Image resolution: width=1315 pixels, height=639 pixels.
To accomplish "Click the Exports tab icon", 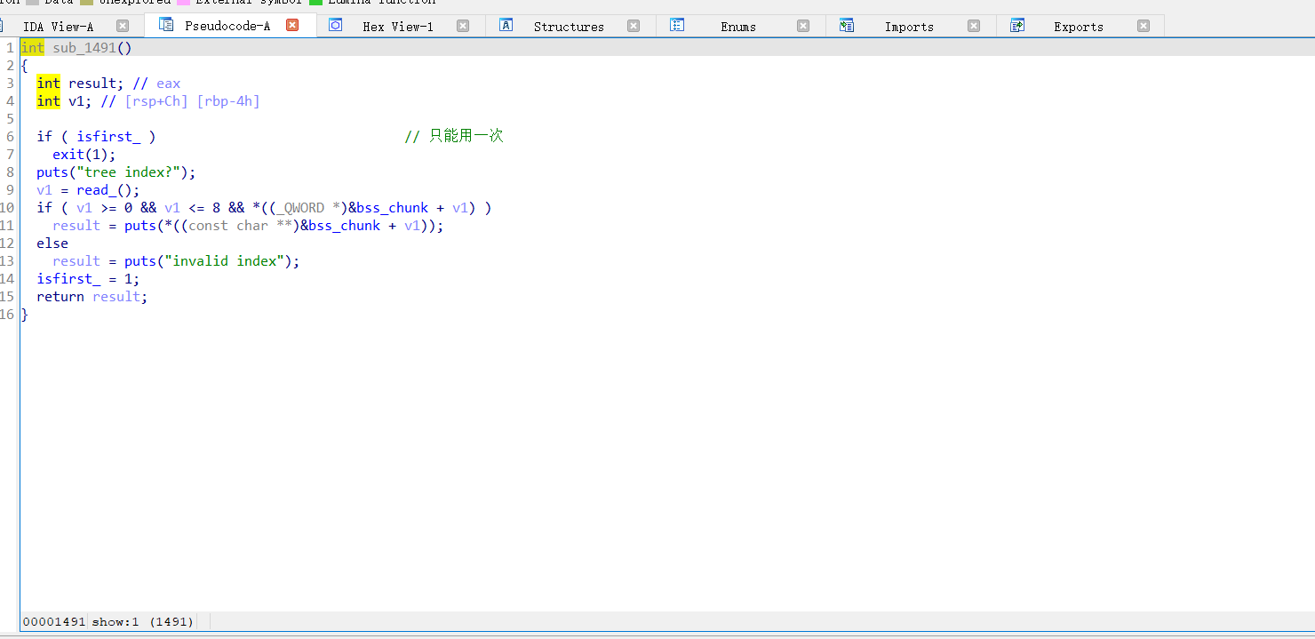I will [1017, 25].
